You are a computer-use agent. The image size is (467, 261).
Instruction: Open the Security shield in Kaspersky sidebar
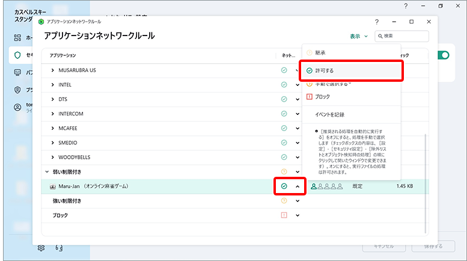pyautogui.click(x=17, y=55)
